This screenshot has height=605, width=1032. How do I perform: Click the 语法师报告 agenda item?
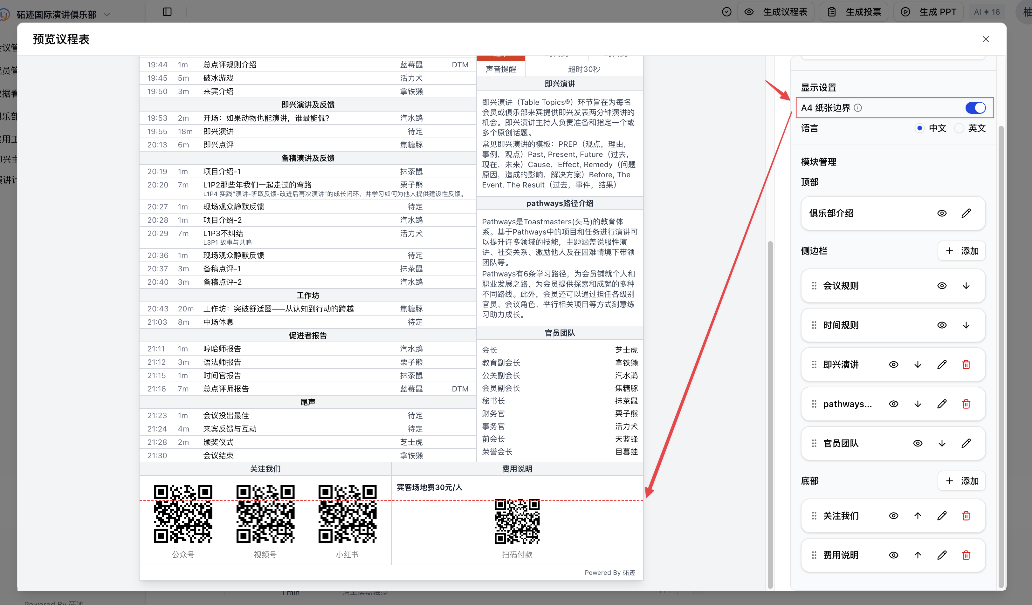tap(222, 362)
